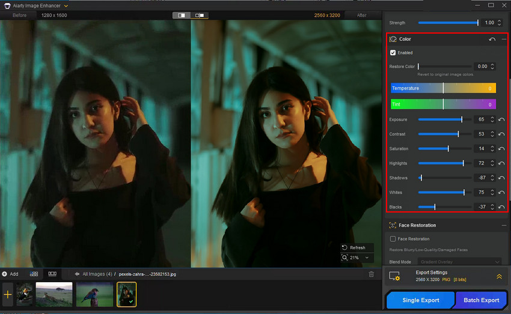Click the Shadows slider track
511x314 pixels.
pos(445,178)
